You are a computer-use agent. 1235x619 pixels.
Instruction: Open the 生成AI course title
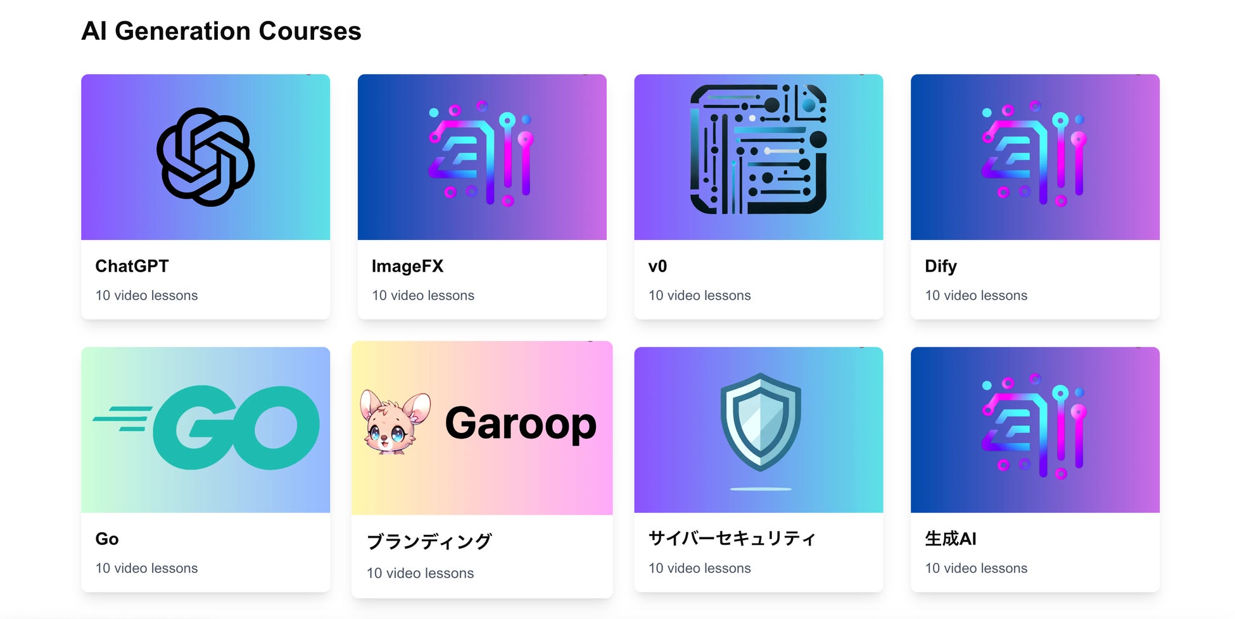951,539
